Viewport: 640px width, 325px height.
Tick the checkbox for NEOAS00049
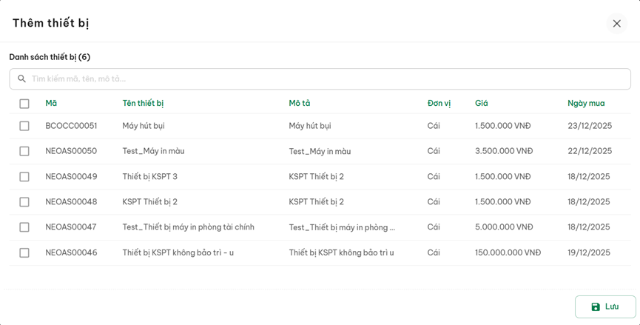pyautogui.click(x=24, y=177)
